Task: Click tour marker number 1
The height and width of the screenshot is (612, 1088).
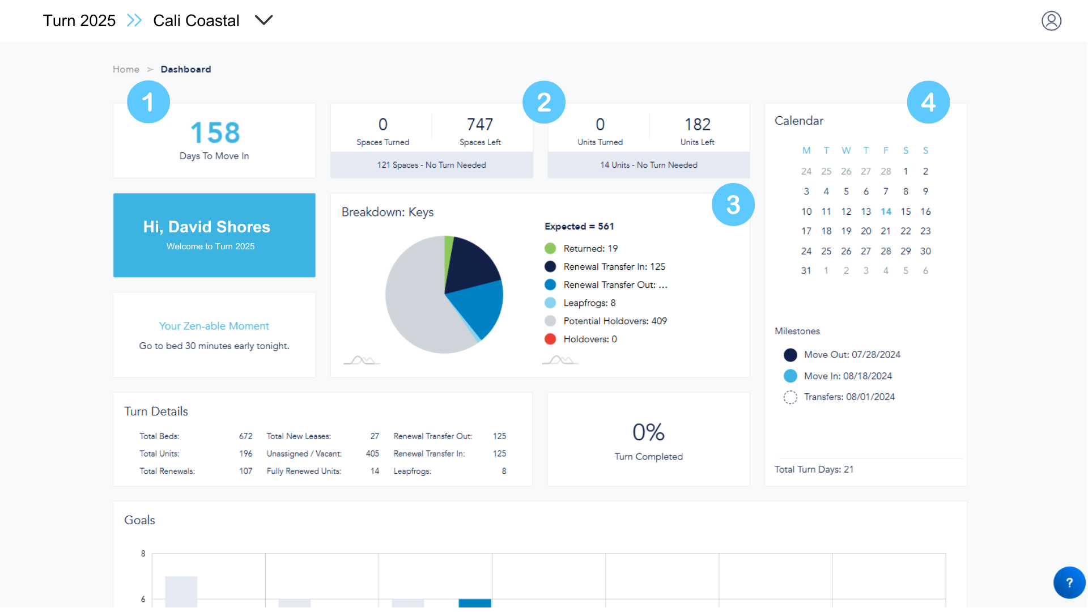Action: [148, 102]
